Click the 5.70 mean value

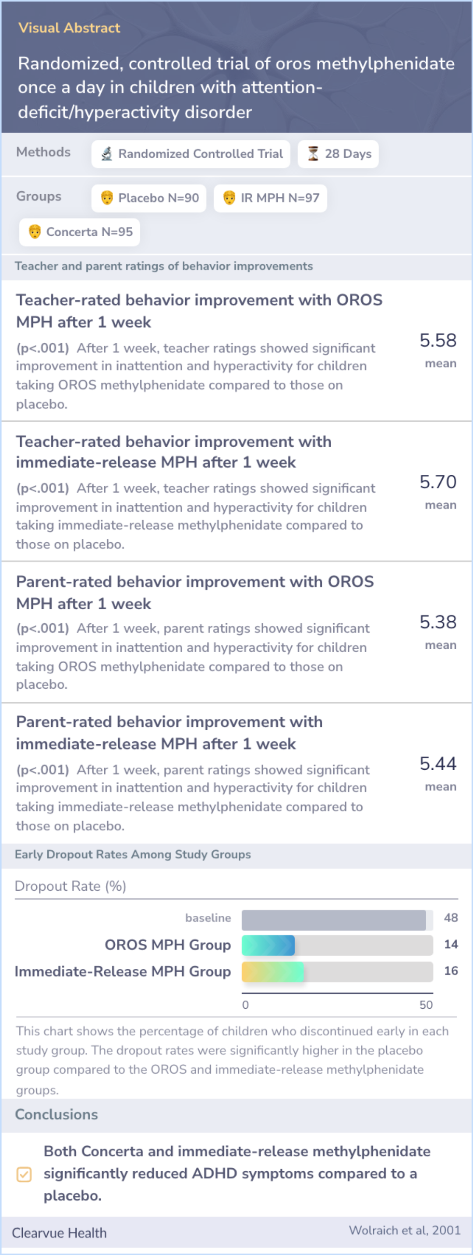438,482
